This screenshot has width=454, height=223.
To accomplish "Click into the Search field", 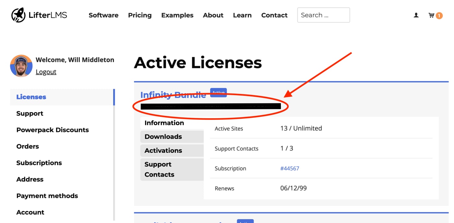I will pyautogui.click(x=324, y=15).
